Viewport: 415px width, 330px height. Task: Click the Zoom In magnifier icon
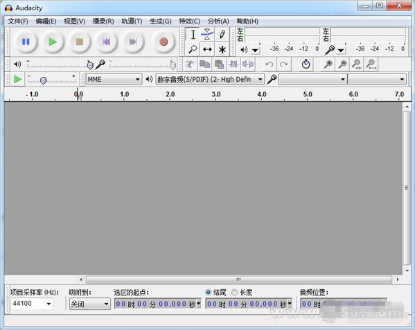(328, 64)
